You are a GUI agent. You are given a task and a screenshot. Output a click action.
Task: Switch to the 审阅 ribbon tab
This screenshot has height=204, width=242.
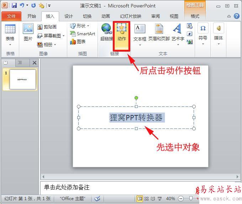(156, 16)
